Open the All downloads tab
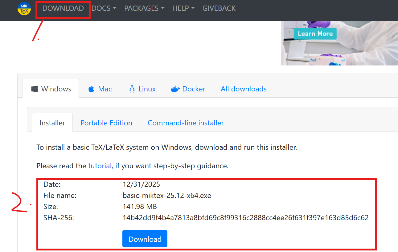 [244, 89]
